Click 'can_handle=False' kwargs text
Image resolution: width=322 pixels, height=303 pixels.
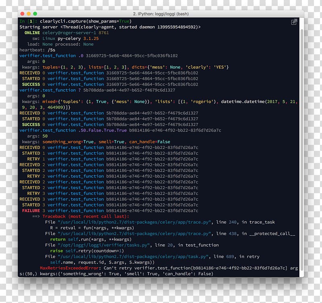[x=150, y=142]
